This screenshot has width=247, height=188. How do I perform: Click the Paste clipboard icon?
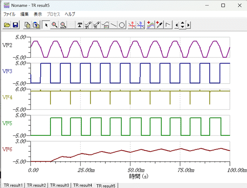click(36, 25)
